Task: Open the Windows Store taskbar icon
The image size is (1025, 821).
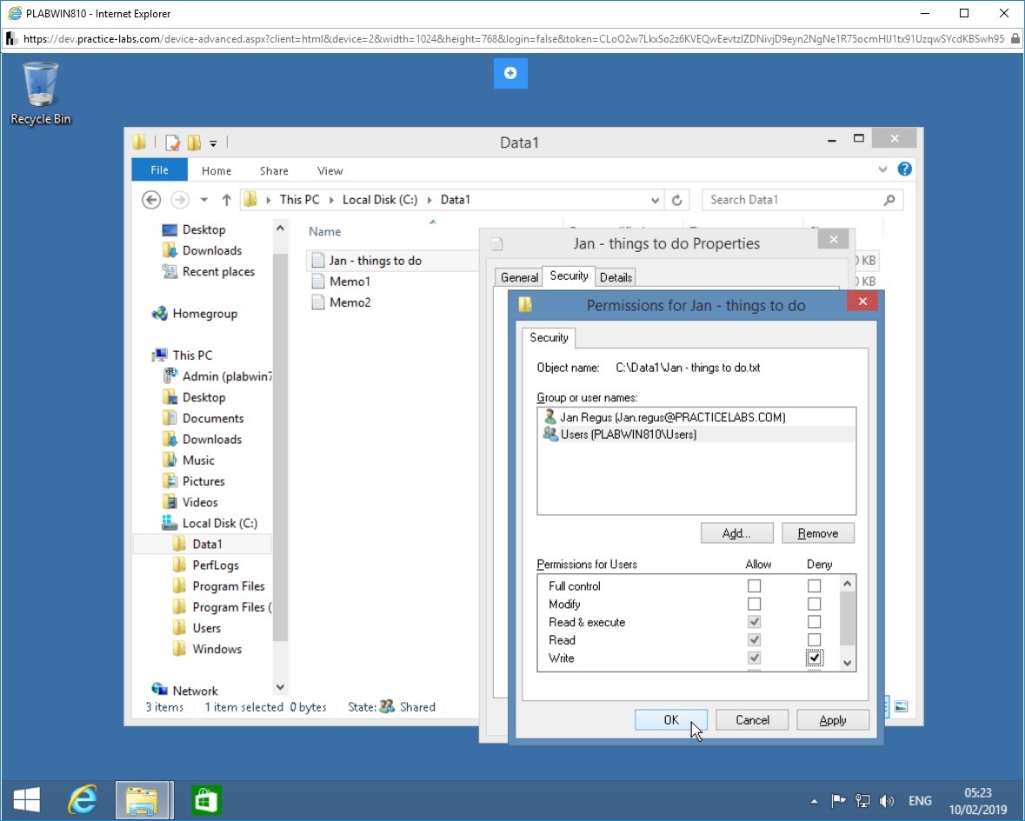Action: tap(206, 800)
